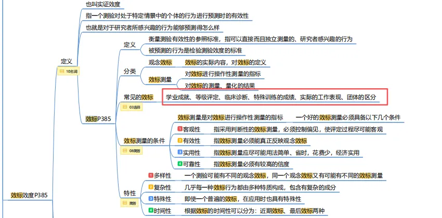
Task: Click the text 指效标测量必须有较高的信度
Action: point(252,164)
